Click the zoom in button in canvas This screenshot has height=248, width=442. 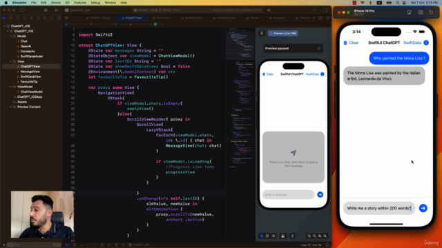click(x=325, y=236)
